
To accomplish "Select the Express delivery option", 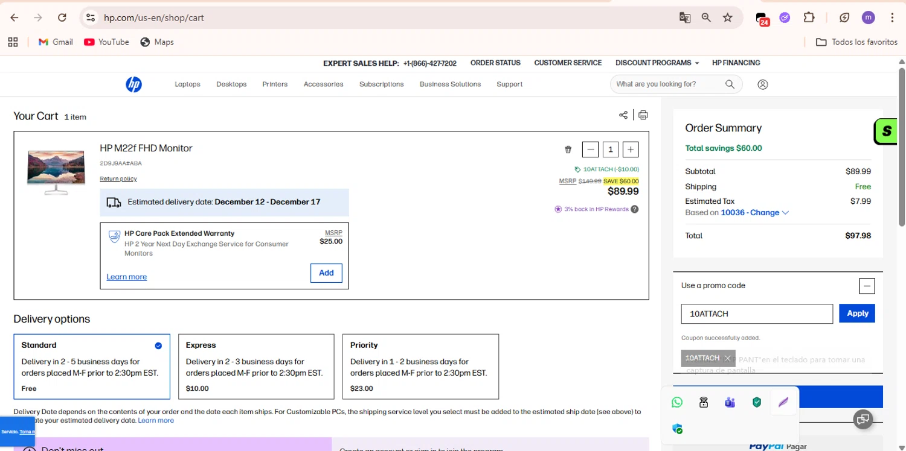I will click(x=256, y=367).
